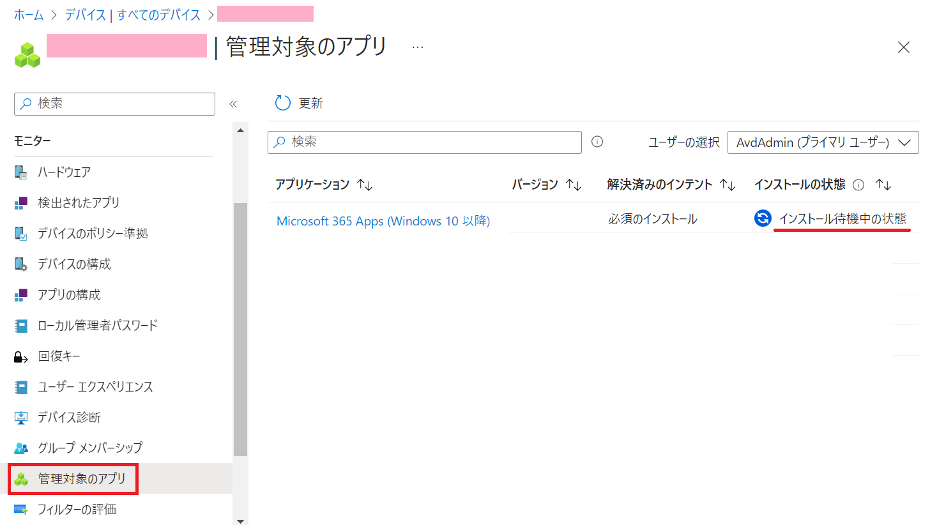Open Microsoft 365 Apps (Windows 10 以降) link
Image resolution: width=930 pixels, height=525 pixels.
pyautogui.click(x=383, y=221)
